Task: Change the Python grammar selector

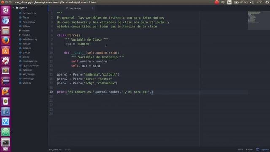Action: [249, 149]
